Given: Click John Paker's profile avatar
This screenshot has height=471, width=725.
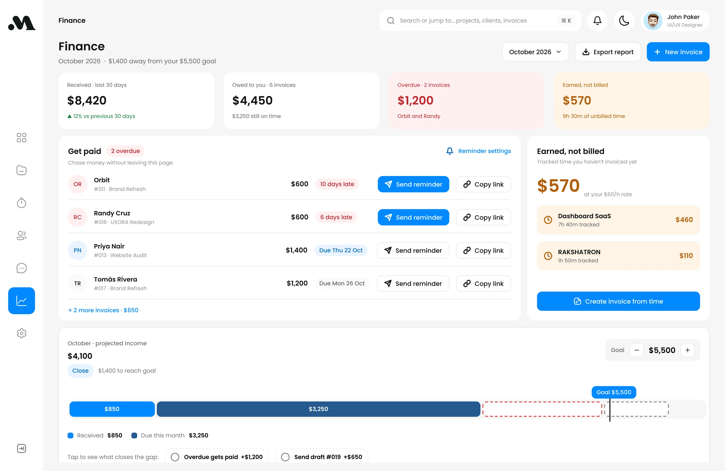Looking at the screenshot, I should (x=653, y=20).
